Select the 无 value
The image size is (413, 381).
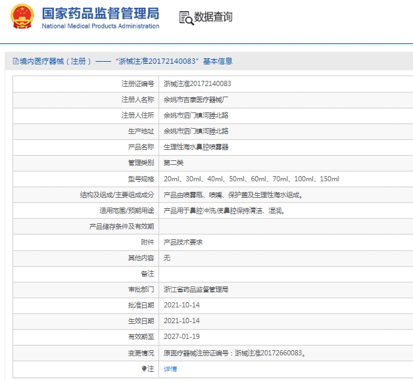pyautogui.click(x=167, y=258)
